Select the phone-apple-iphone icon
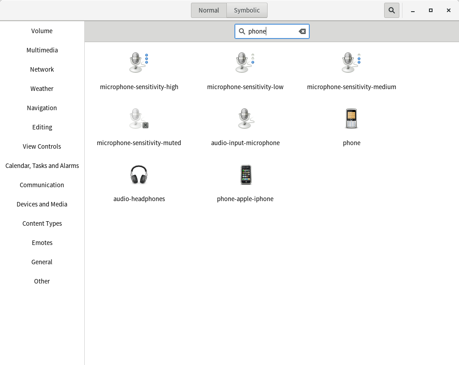This screenshot has width=459, height=365. pyautogui.click(x=246, y=175)
